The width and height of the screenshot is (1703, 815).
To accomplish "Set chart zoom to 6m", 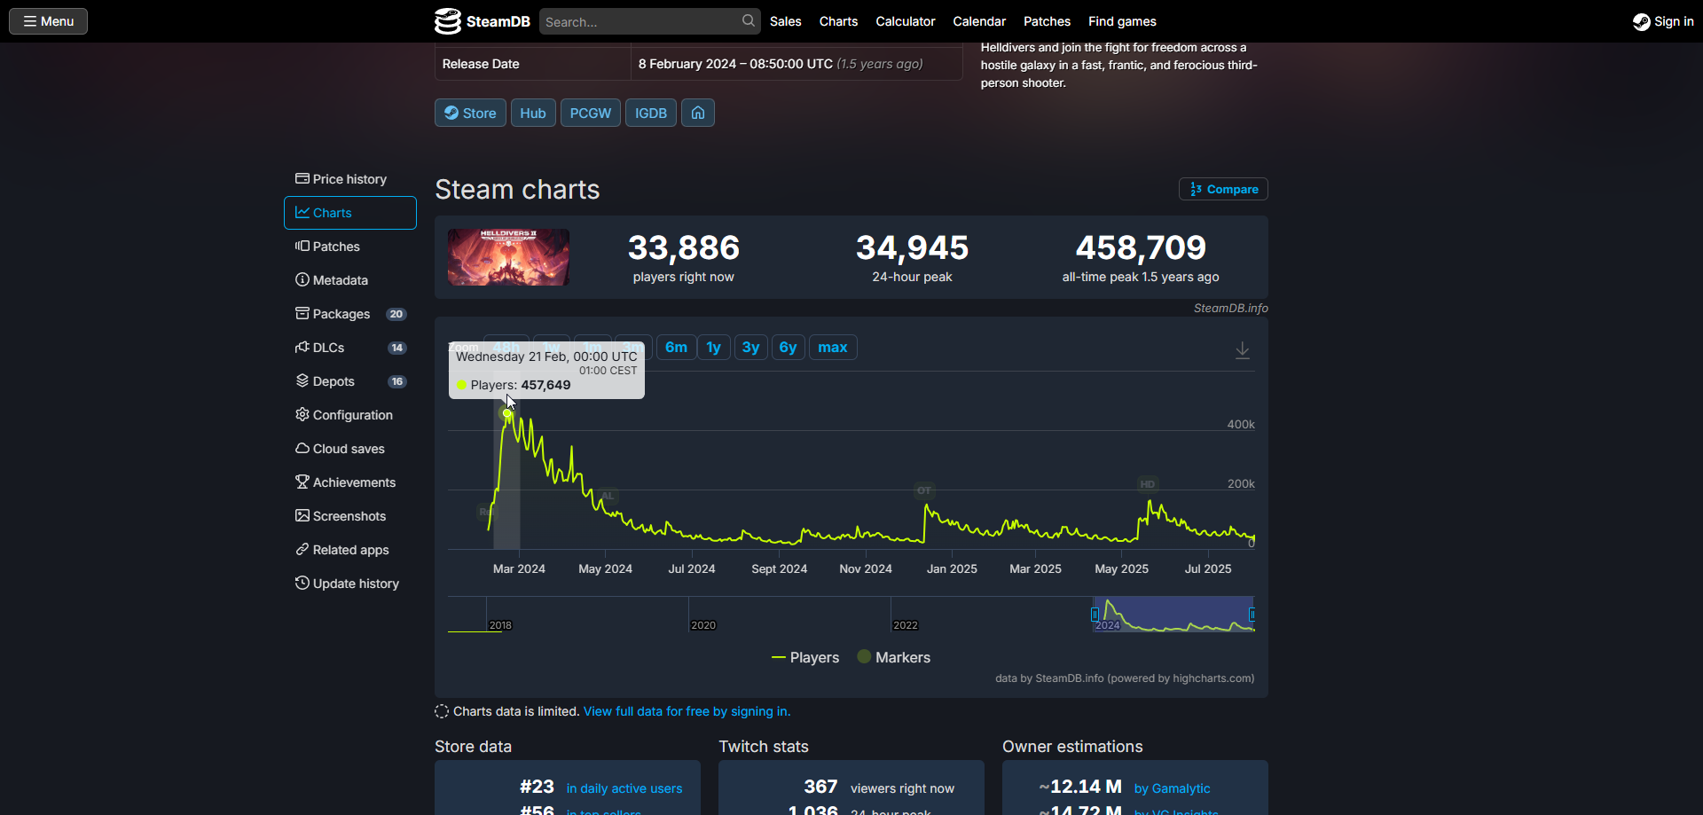I will click(676, 348).
